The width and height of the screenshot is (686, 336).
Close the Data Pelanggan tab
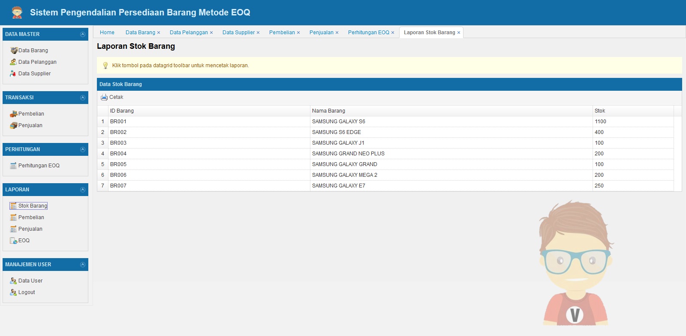coord(211,33)
